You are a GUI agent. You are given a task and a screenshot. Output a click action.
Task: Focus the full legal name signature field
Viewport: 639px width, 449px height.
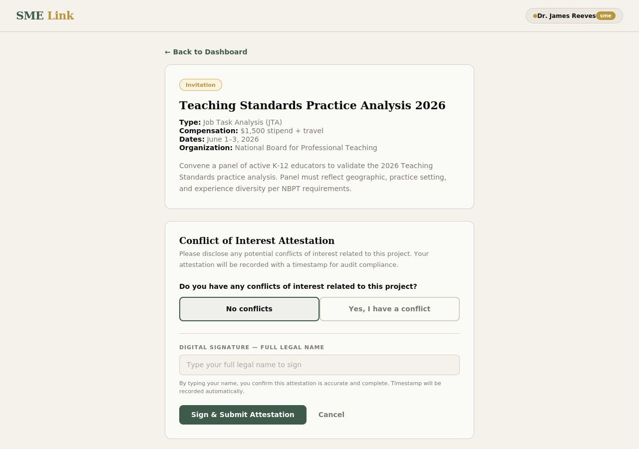pyautogui.click(x=319, y=365)
